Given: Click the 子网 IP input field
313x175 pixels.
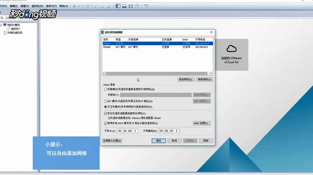Looking at the screenshot, I should (x=127, y=131).
